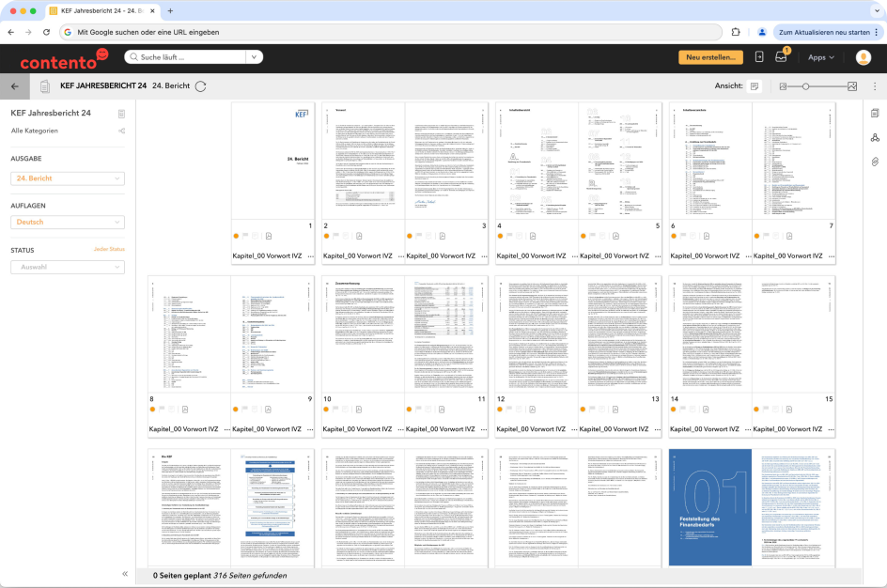Screen dimensions: 887x588
Task: Open the user profile avatar
Action: point(863,57)
